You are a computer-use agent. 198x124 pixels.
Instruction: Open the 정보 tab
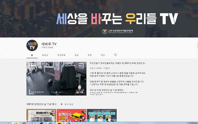[x=103, y=55]
